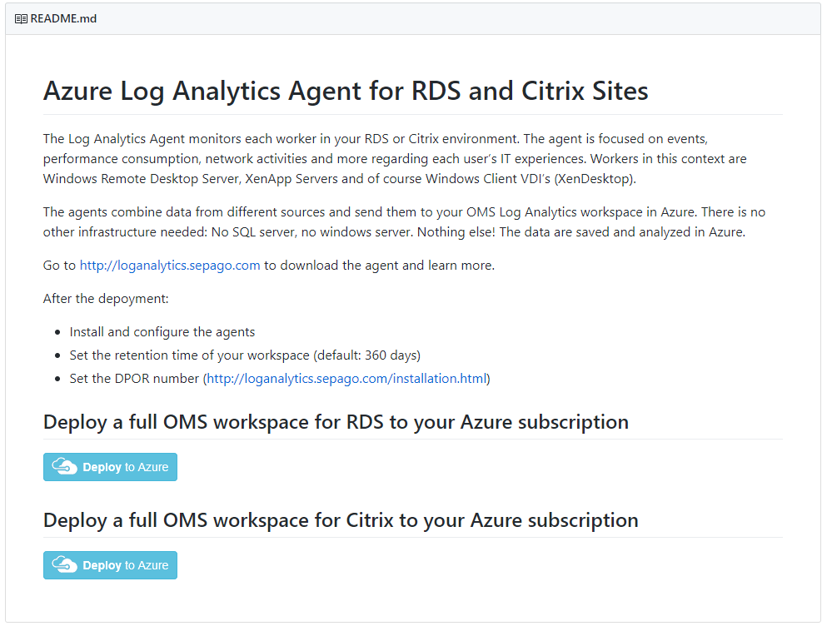Viewport: 827px width, 626px height.
Task: Click the 'After the depoyment:' line
Action: pyautogui.click(x=106, y=299)
